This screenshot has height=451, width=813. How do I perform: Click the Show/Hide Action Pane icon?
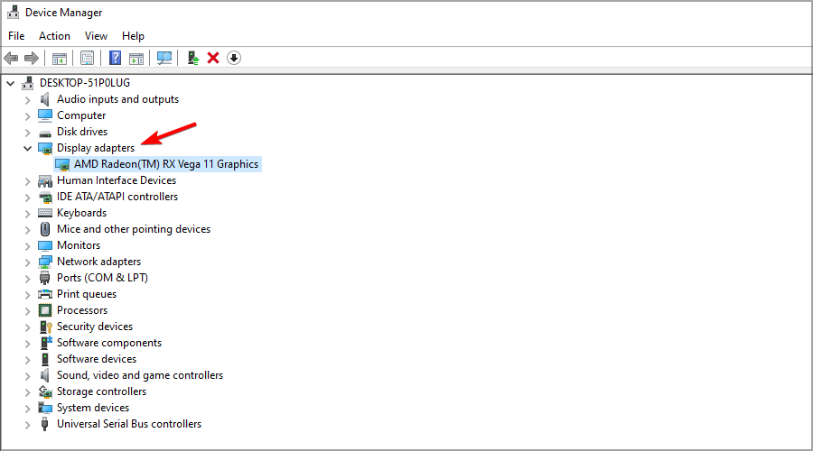click(x=136, y=59)
